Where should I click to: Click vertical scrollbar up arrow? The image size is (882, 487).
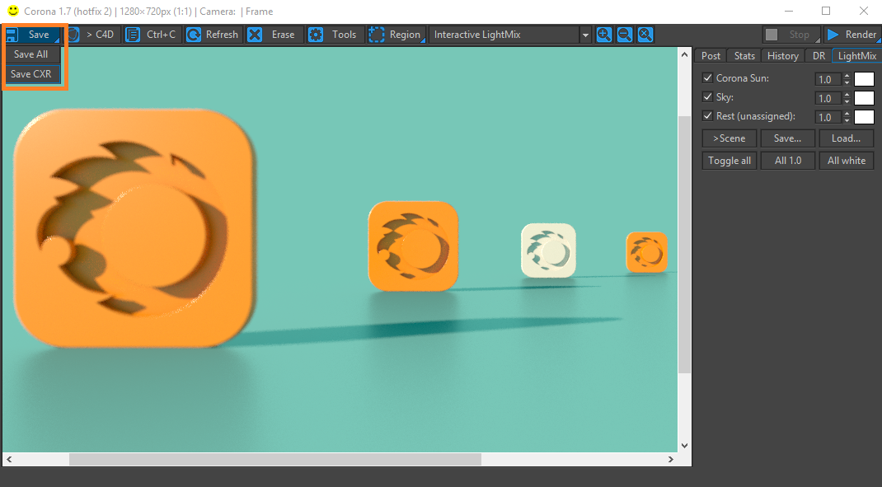click(684, 54)
